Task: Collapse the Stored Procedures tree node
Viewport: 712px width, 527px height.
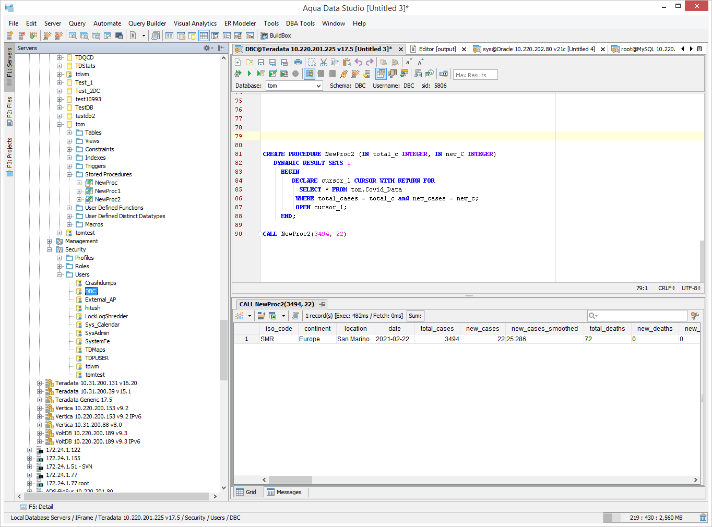Action: pyautogui.click(x=69, y=174)
